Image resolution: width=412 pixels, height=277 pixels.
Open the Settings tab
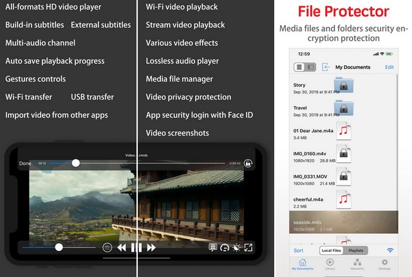[385, 264]
